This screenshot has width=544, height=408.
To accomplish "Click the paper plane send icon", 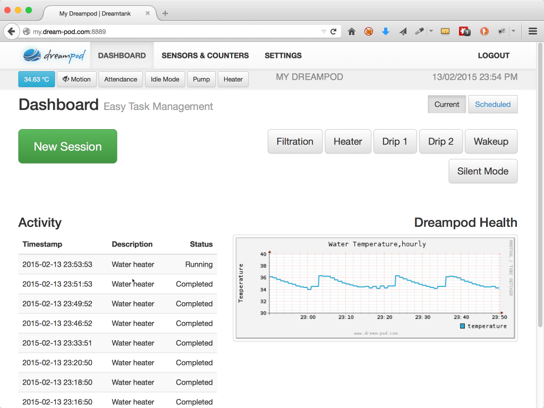I will pyautogui.click(x=403, y=31).
